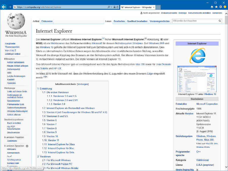This screenshot has height=171, width=228.
Task: Open Als PDF herunterladen link
Action: (x=14, y=128)
